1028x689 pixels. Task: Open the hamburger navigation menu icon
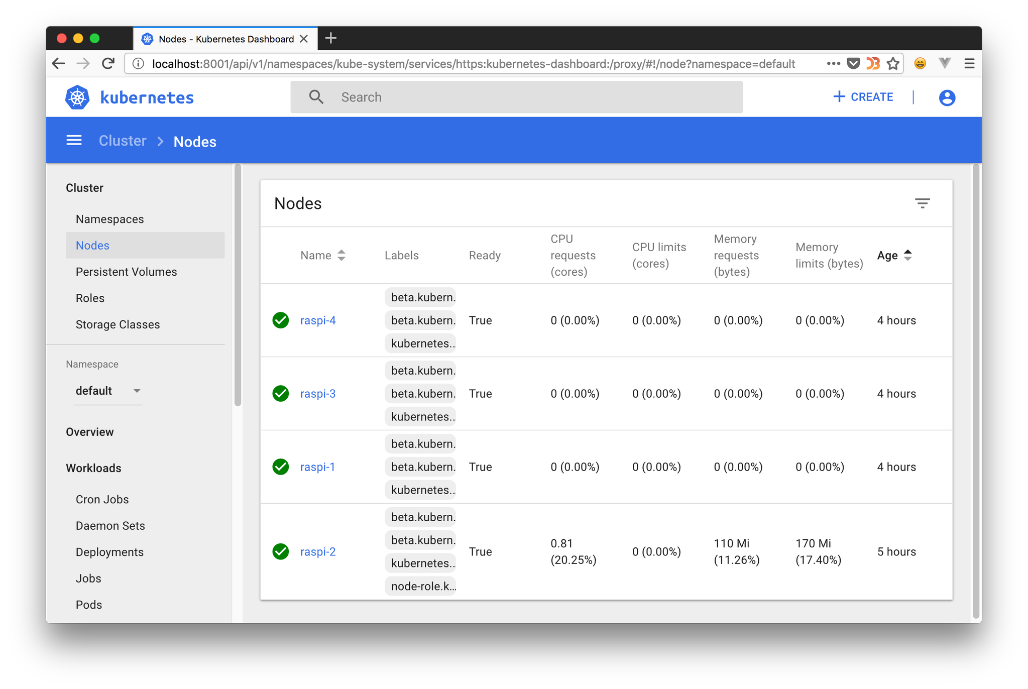tap(74, 141)
